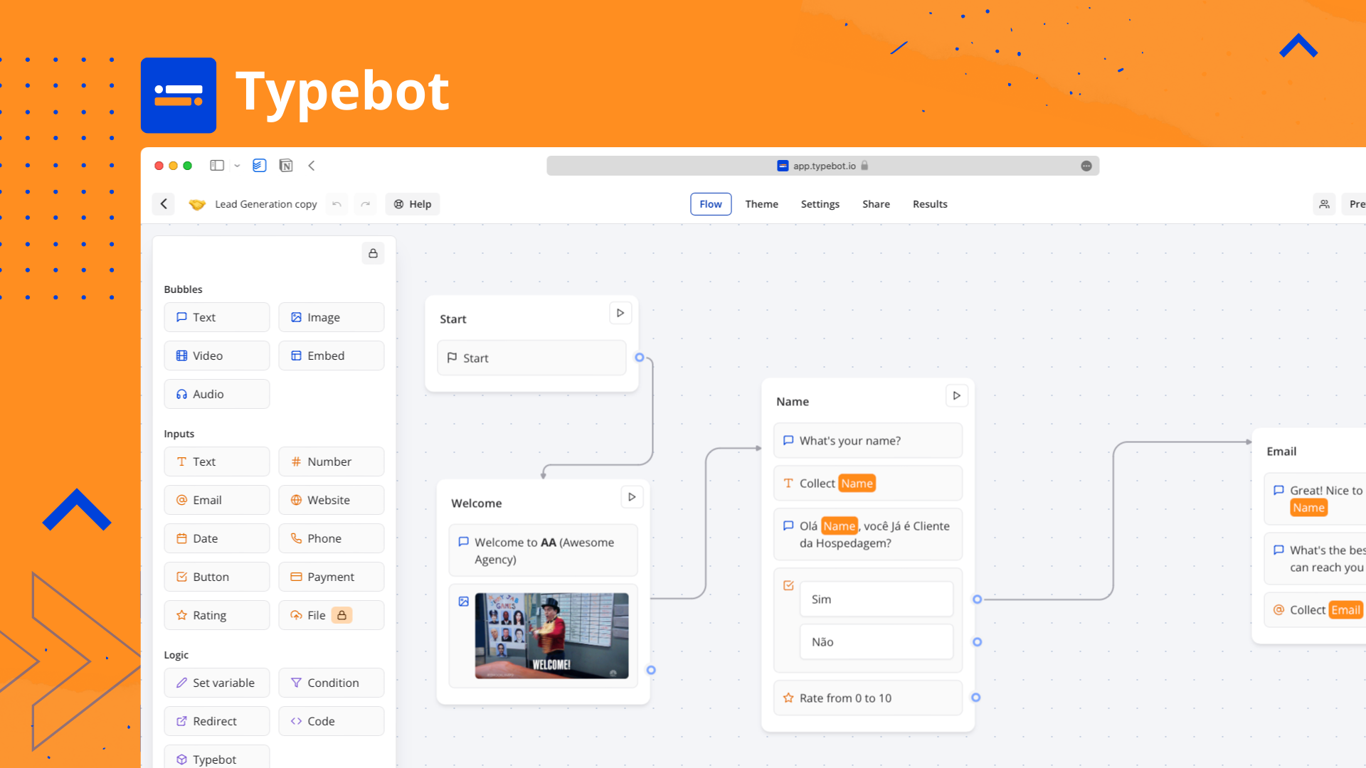Toggle the Start block play button
1366x768 pixels.
click(619, 313)
